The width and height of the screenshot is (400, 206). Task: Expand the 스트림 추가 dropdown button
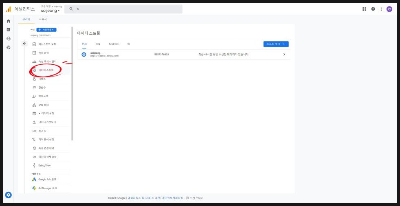(x=277, y=44)
